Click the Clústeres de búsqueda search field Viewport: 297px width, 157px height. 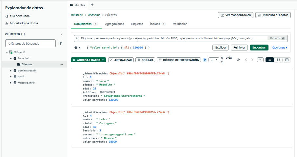click(x=30, y=43)
